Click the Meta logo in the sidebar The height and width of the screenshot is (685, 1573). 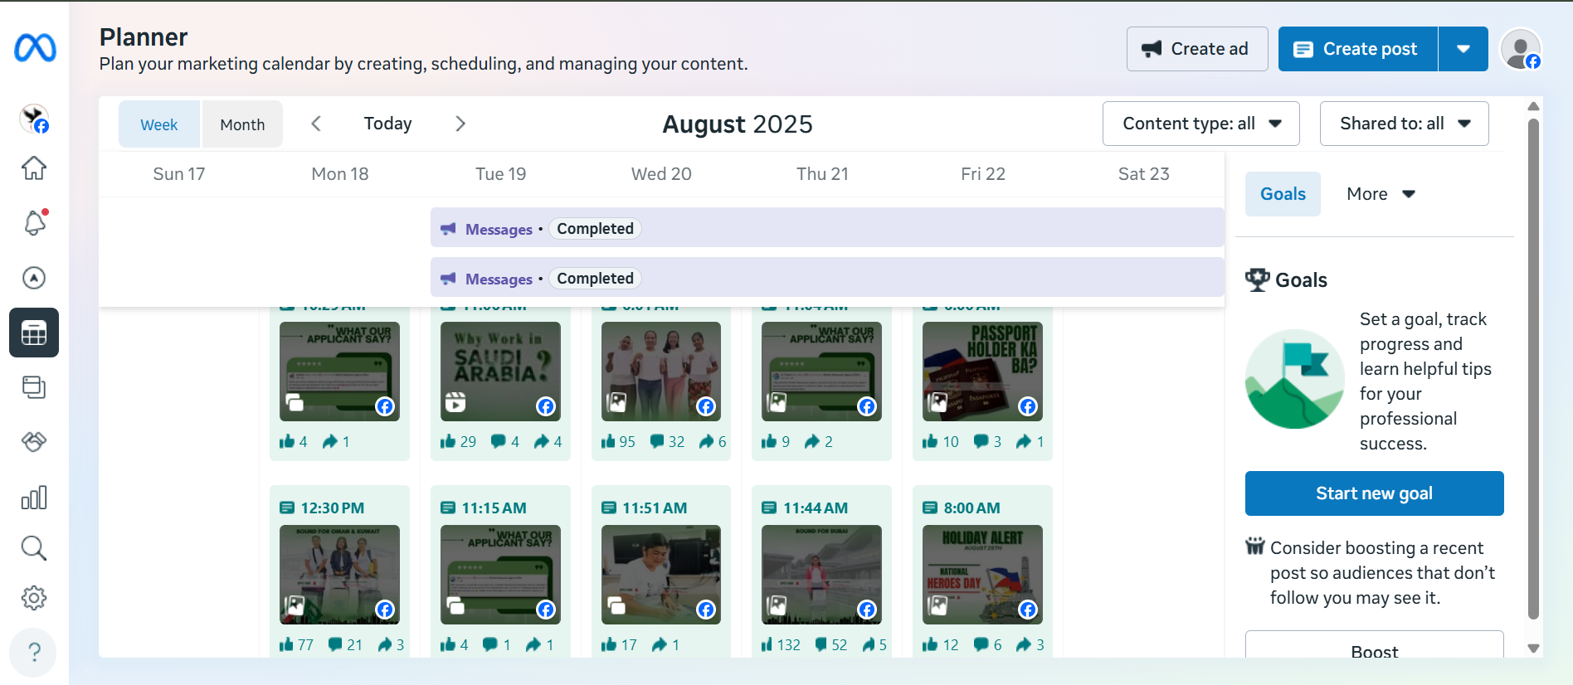pos(35,48)
